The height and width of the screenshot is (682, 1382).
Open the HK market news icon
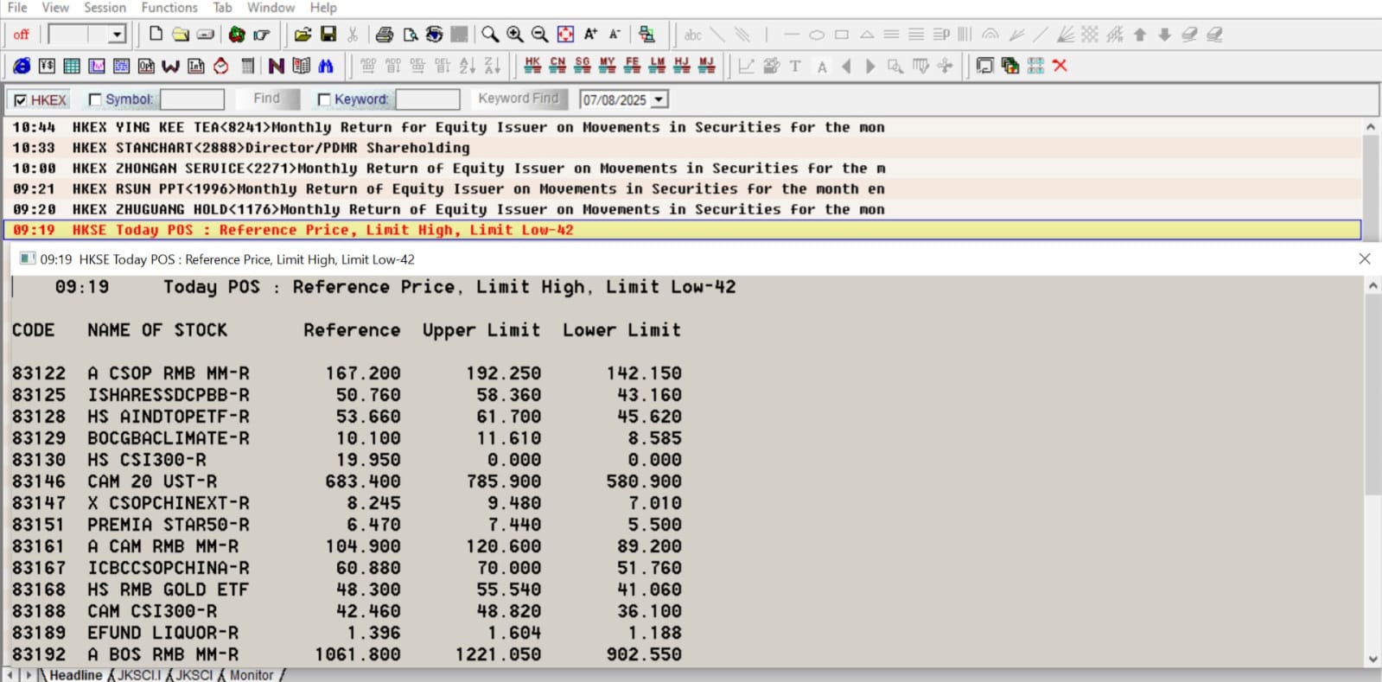(532, 66)
